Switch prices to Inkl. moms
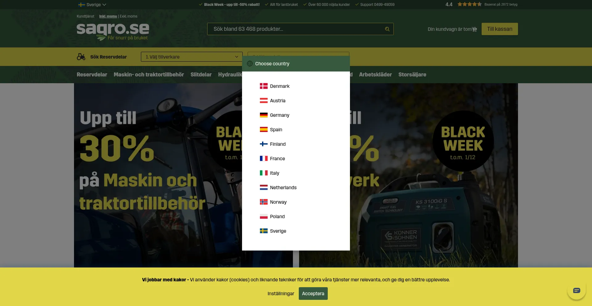This screenshot has height=306, width=592. [x=108, y=16]
